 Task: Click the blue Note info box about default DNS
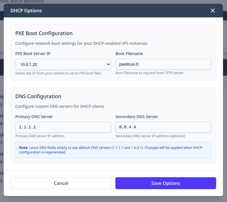click(113, 150)
